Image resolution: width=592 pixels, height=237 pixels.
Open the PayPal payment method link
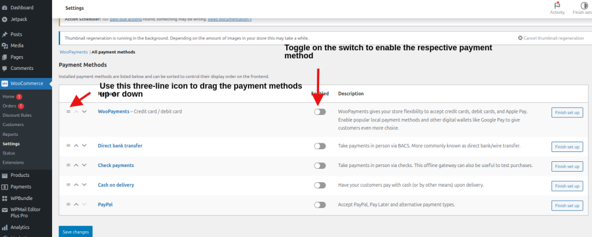point(105,205)
